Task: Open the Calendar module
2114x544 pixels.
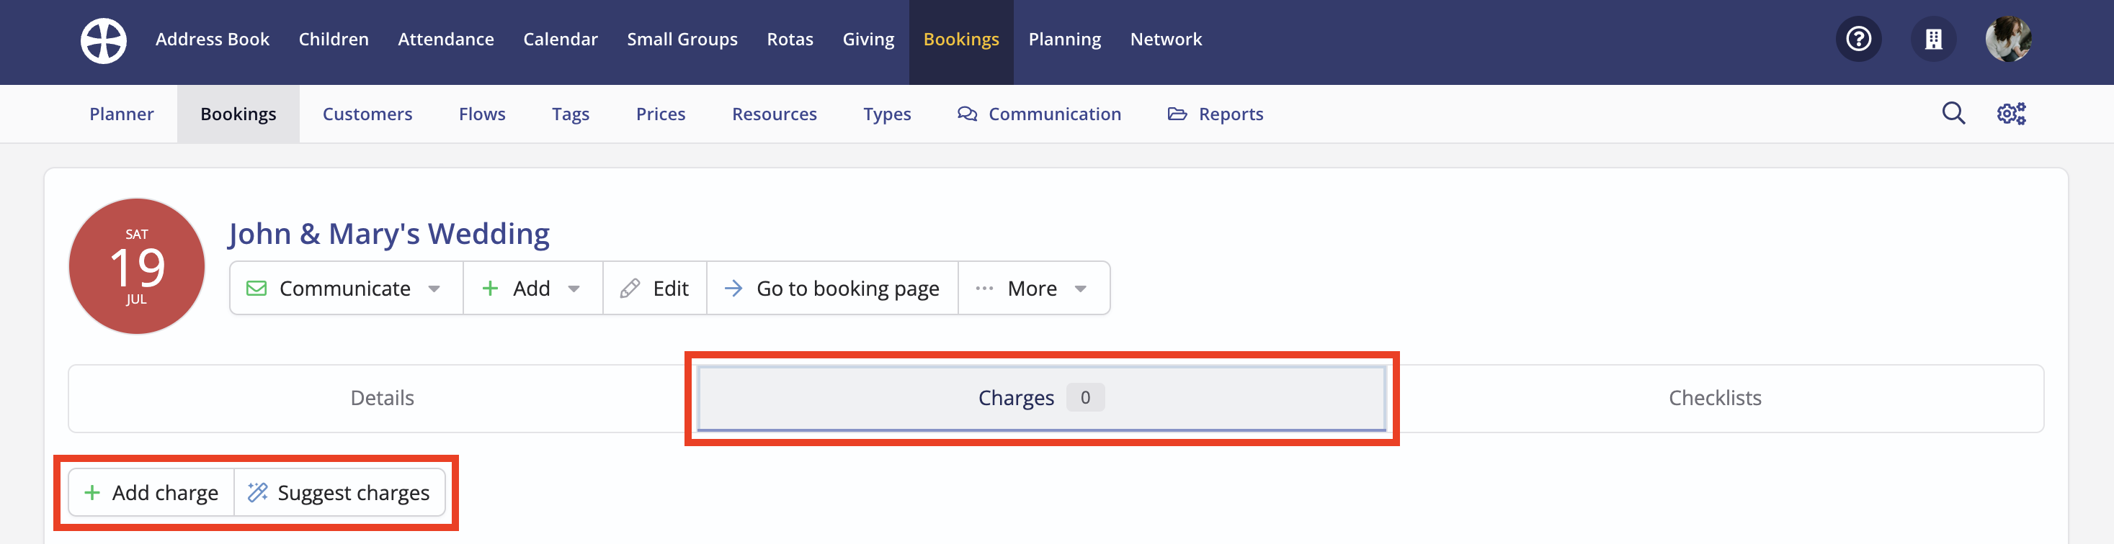Action: (x=561, y=40)
